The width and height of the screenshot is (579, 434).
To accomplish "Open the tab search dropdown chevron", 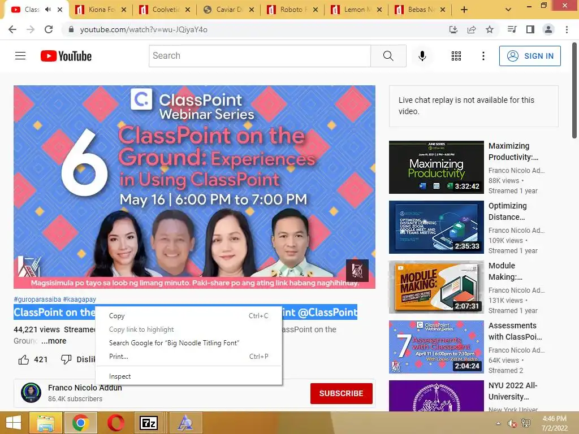I will (508, 10).
